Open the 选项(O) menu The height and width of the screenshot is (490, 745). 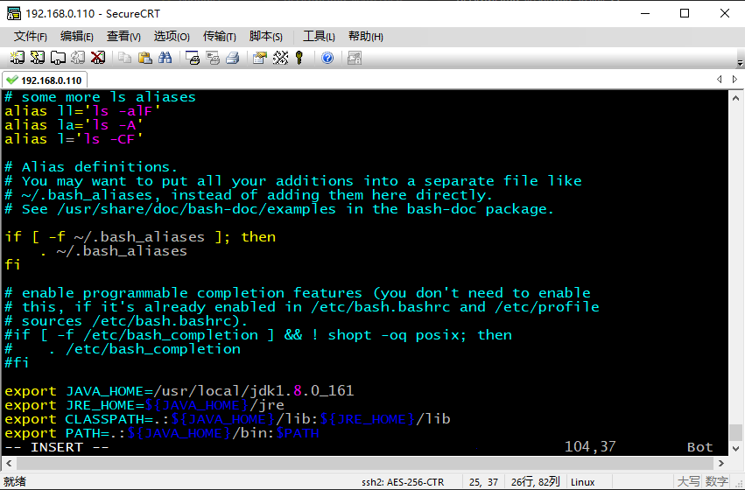click(172, 36)
